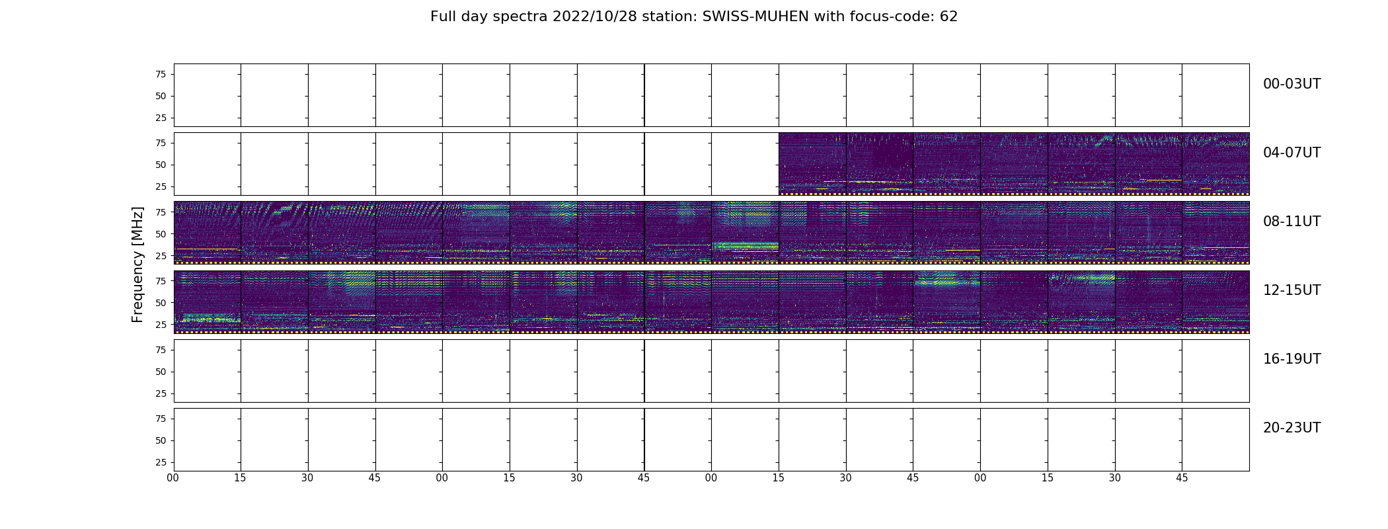Click the empty 20-23UT plot strip
This screenshot has width=1388, height=529.
(711, 439)
